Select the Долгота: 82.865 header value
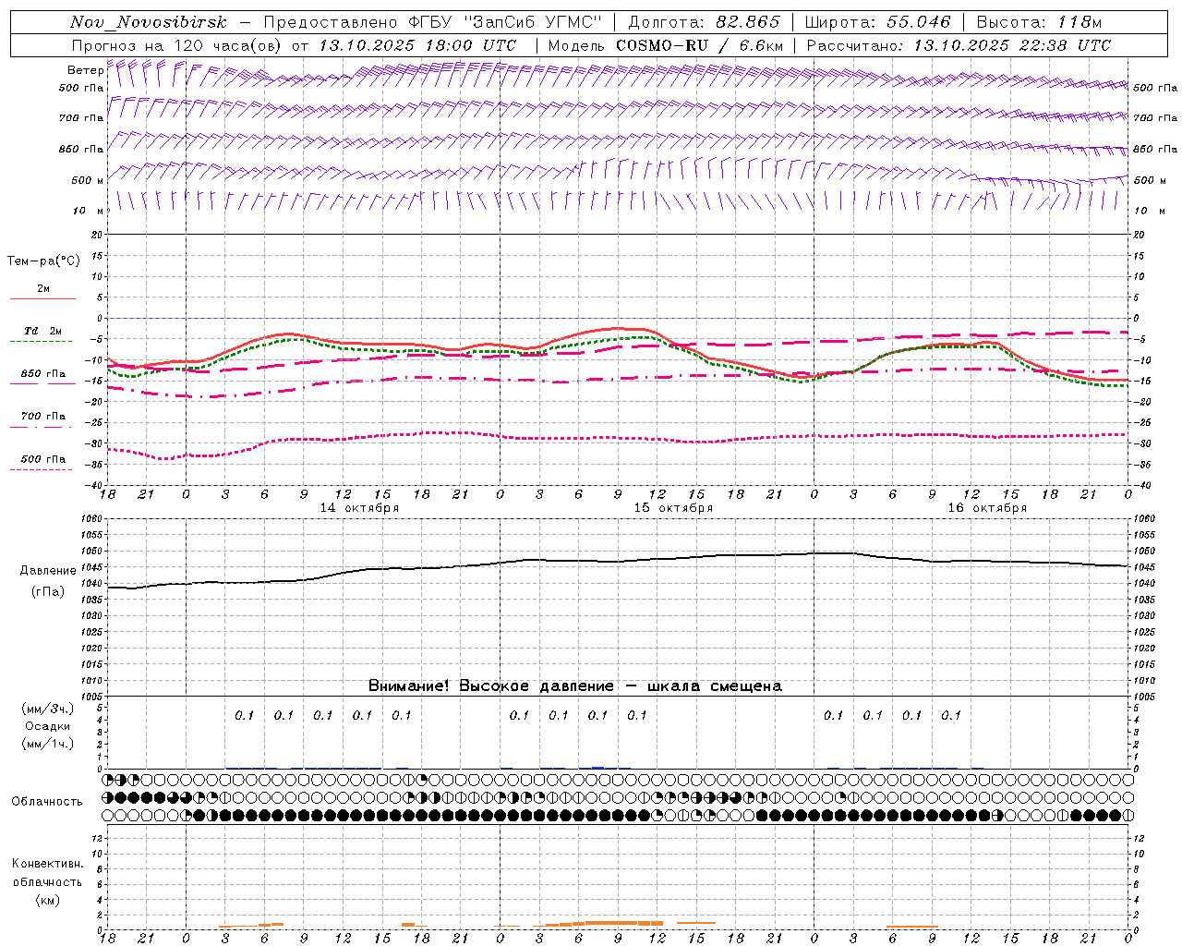 coord(704,22)
